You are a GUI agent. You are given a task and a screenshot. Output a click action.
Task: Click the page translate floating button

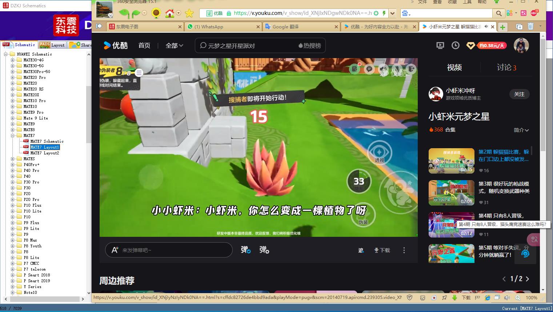click(534, 239)
